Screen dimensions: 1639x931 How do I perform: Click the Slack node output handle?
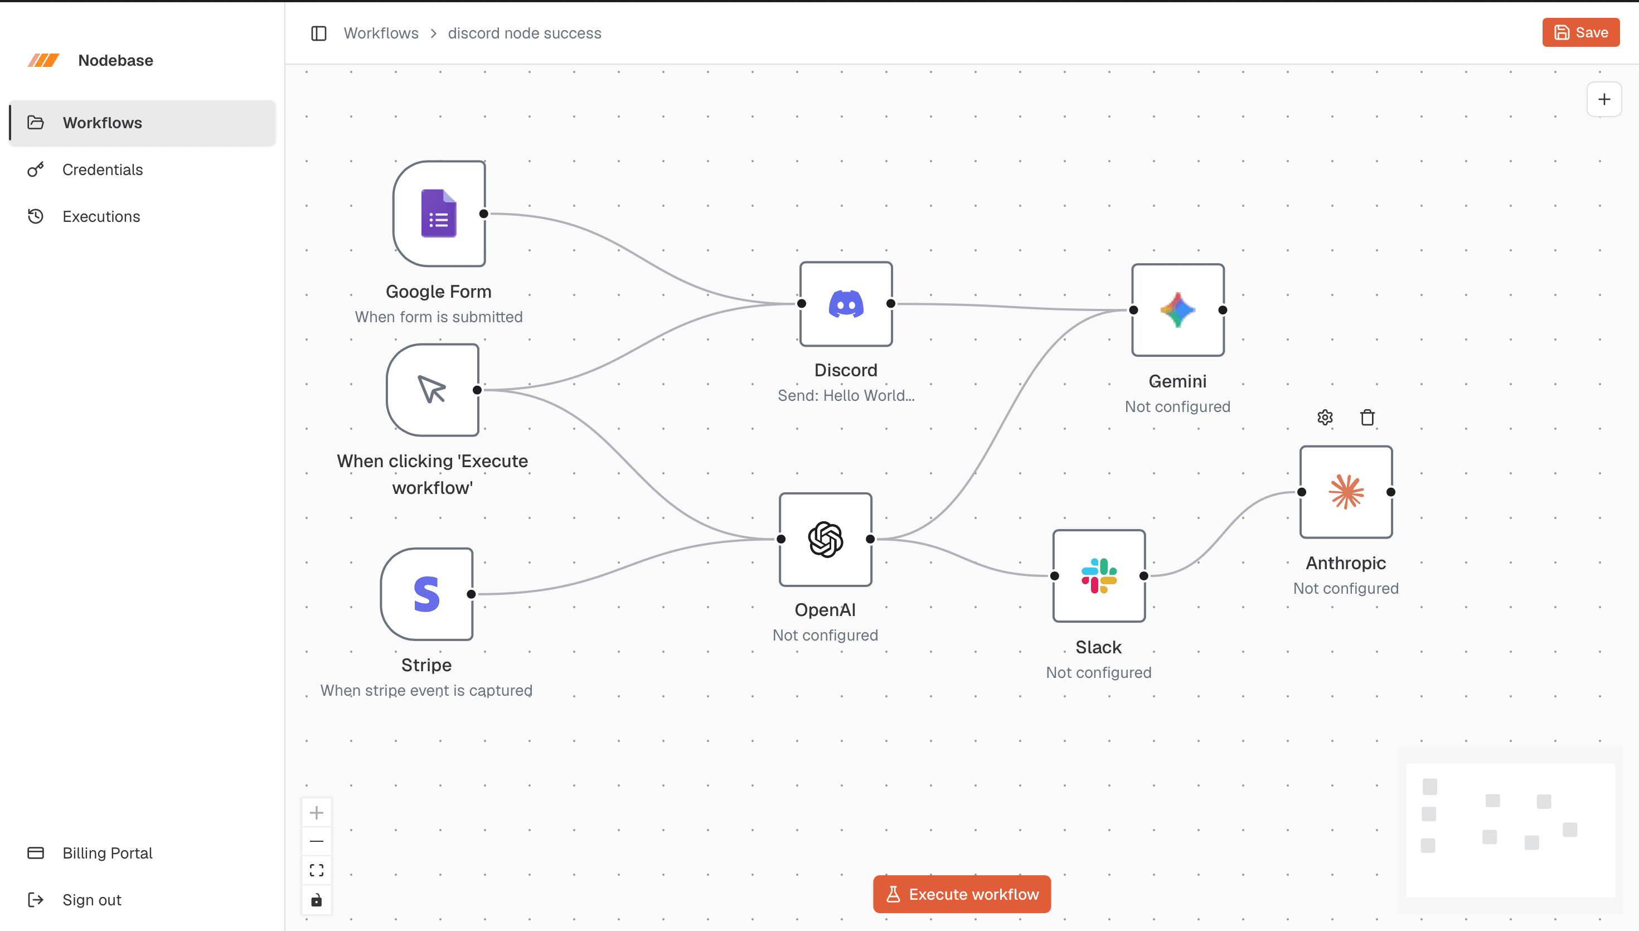(x=1144, y=576)
